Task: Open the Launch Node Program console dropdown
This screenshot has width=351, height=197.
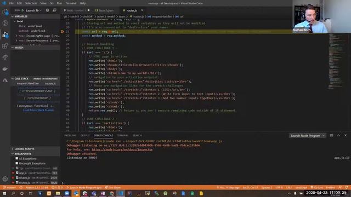Action: (307, 136)
